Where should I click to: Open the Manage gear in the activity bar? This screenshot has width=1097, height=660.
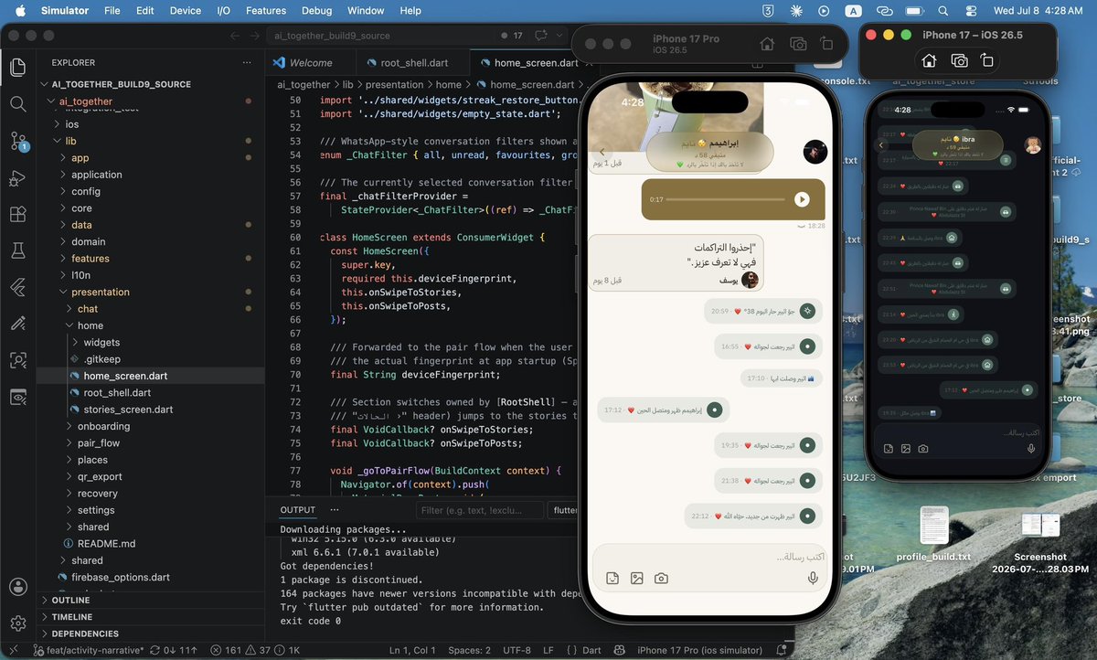point(17,623)
